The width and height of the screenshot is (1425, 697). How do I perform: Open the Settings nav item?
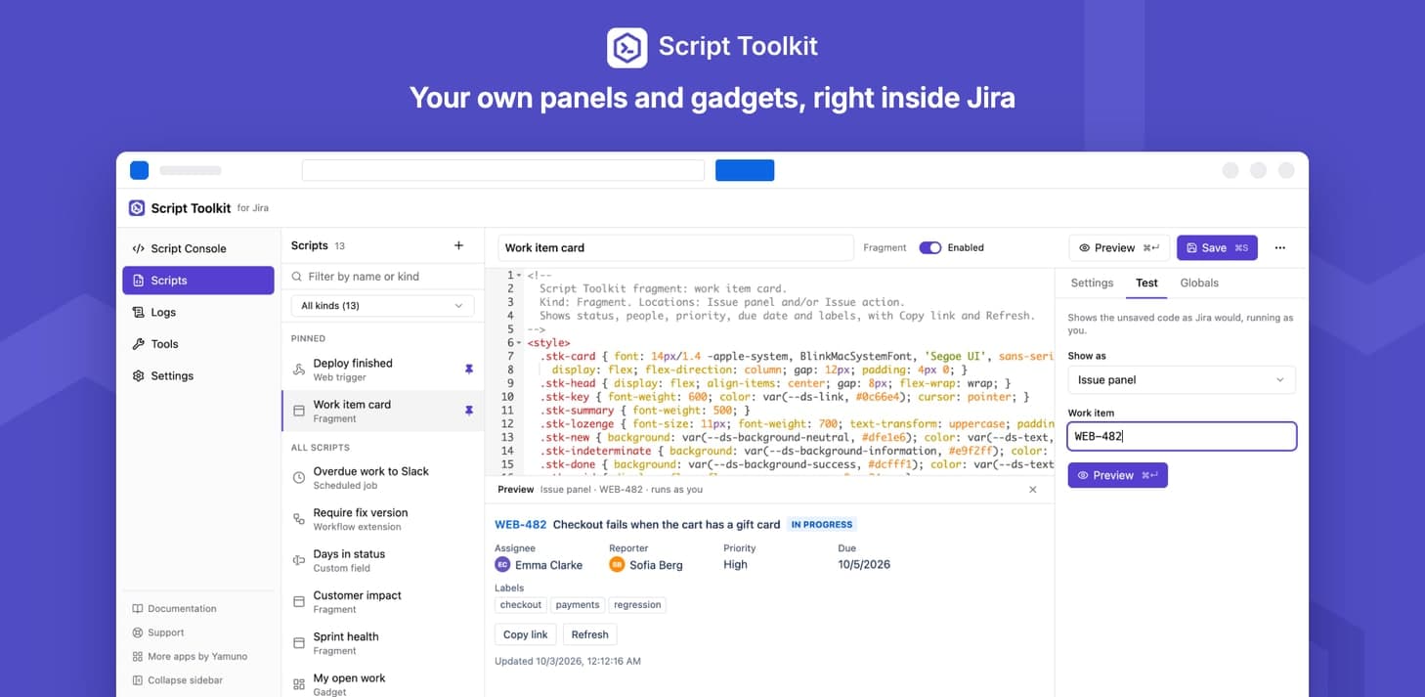(198, 375)
